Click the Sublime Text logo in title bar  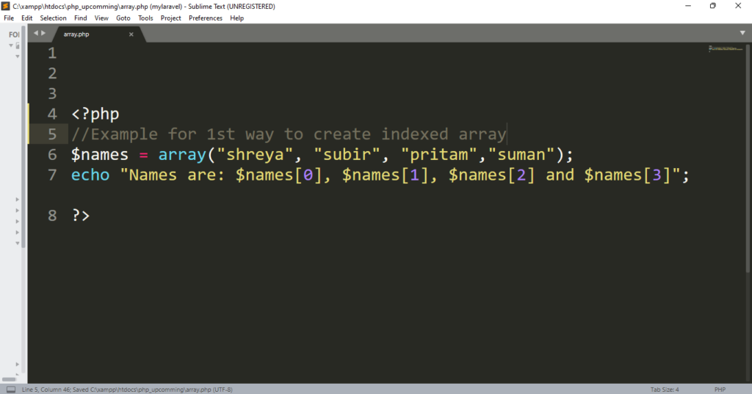click(6, 6)
